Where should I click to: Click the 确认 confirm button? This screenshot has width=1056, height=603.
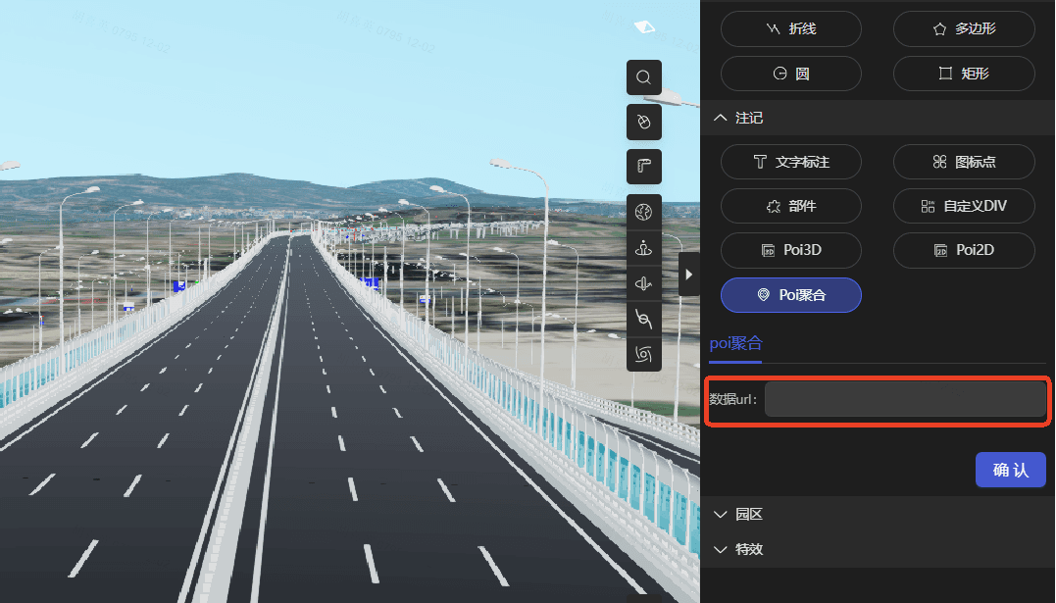(x=1010, y=470)
